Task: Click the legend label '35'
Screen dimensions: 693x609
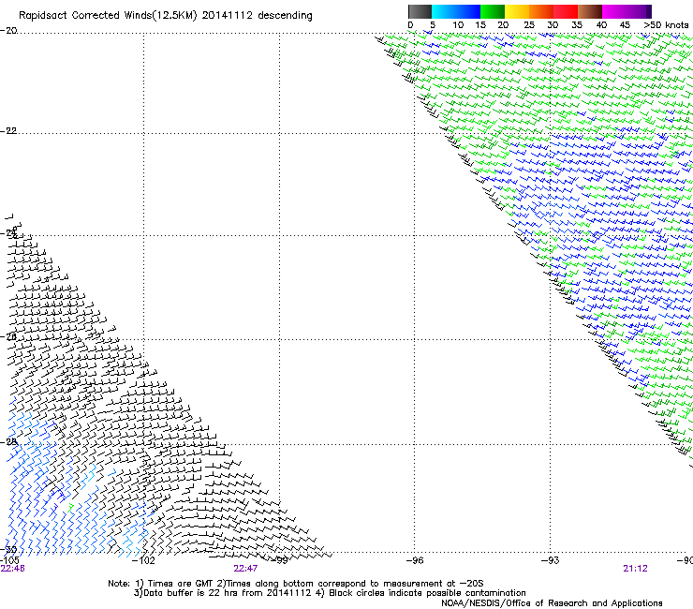Action: pos(577,25)
